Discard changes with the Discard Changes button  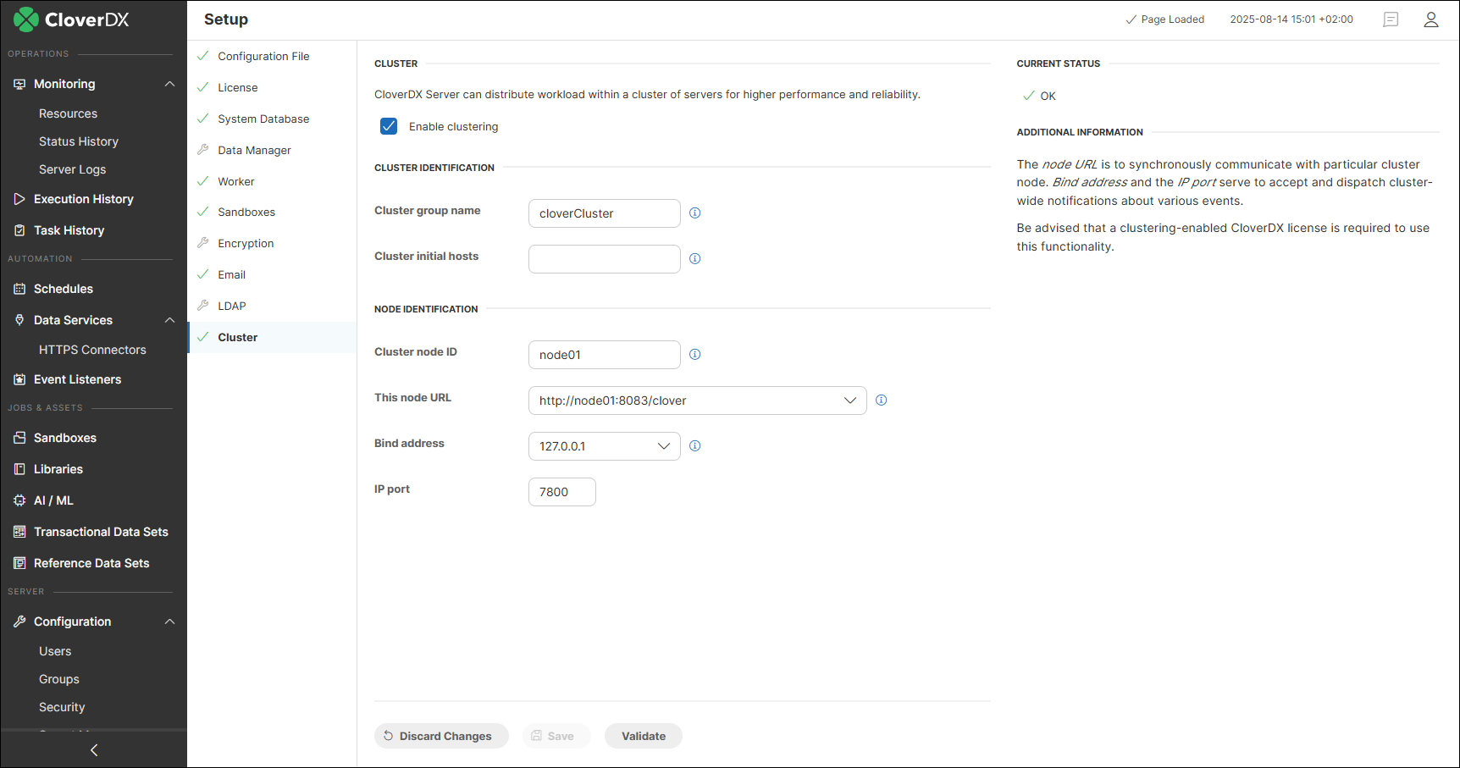point(441,736)
